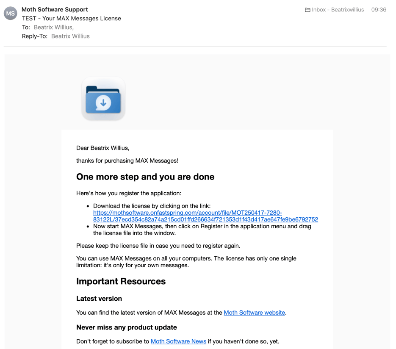Click the Latest version subheading
This screenshot has height=349, width=396.
click(x=99, y=299)
